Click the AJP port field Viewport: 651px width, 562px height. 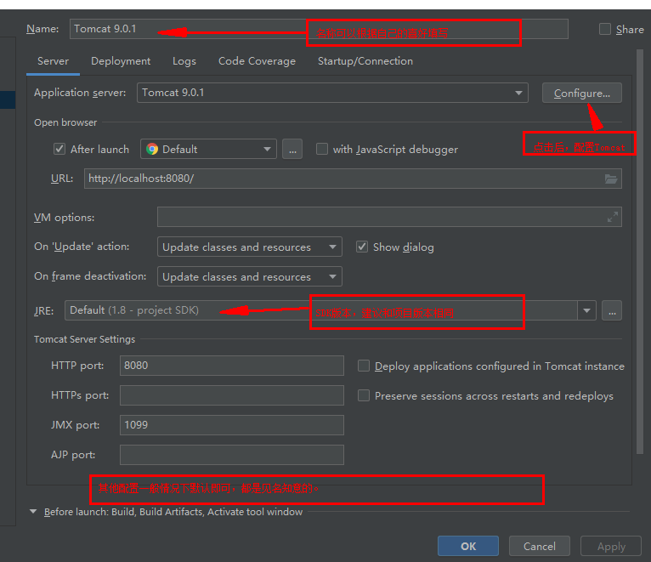232,455
